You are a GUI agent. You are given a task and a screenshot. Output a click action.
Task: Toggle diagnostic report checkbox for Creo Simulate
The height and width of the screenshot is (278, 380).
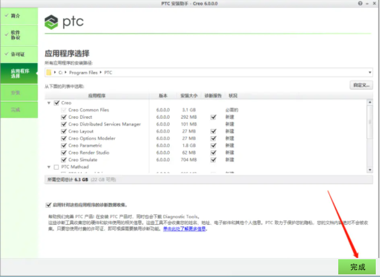tap(213, 160)
